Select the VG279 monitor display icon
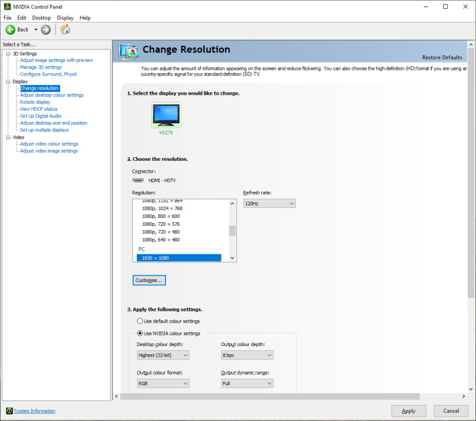The image size is (476, 421). [x=166, y=115]
